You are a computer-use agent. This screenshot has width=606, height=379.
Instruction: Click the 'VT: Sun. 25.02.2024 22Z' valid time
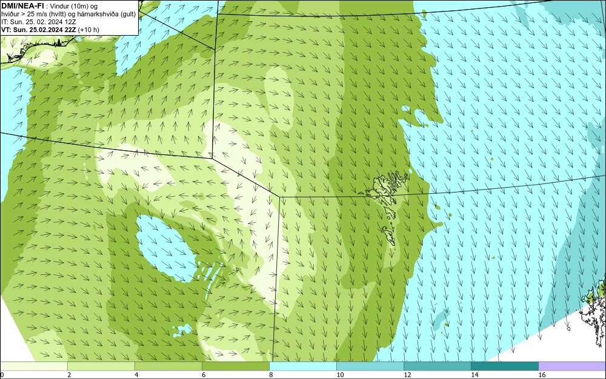[x=39, y=30]
